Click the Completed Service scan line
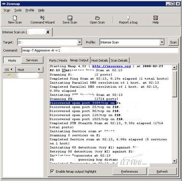The height and width of the screenshot is (181, 182). click(108, 141)
